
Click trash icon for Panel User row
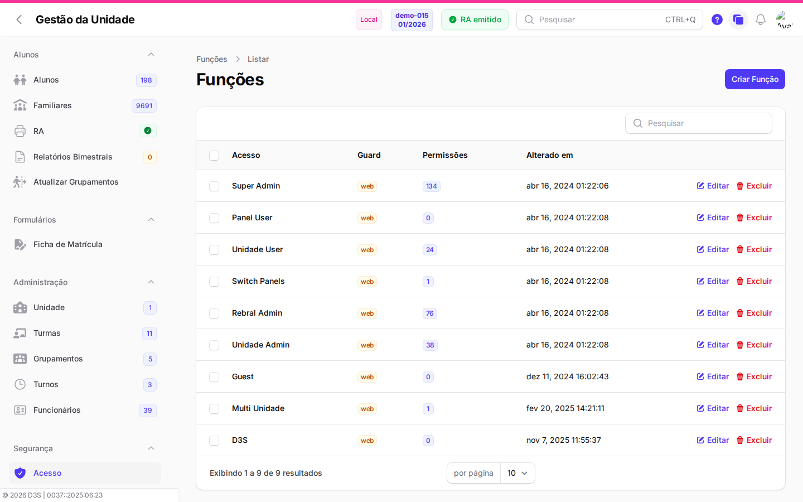pyautogui.click(x=740, y=218)
